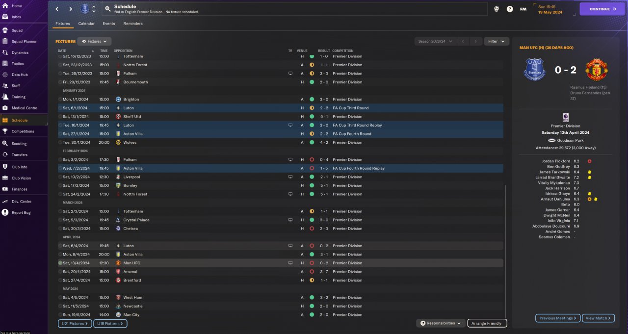Go to the next season arrow
This screenshot has height=334, width=628.
475,42
